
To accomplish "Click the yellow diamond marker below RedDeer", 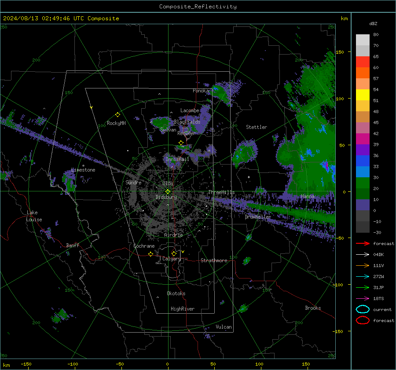I will pyautogui.click(x=181, y=143).
